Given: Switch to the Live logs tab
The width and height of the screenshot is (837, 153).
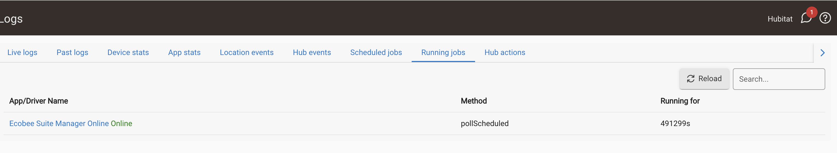Looking at the screenshot, I should [22, 52].
